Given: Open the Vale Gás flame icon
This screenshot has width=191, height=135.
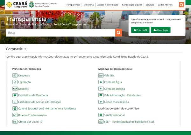Looking at the screenshot, I should tap(101, 75).
